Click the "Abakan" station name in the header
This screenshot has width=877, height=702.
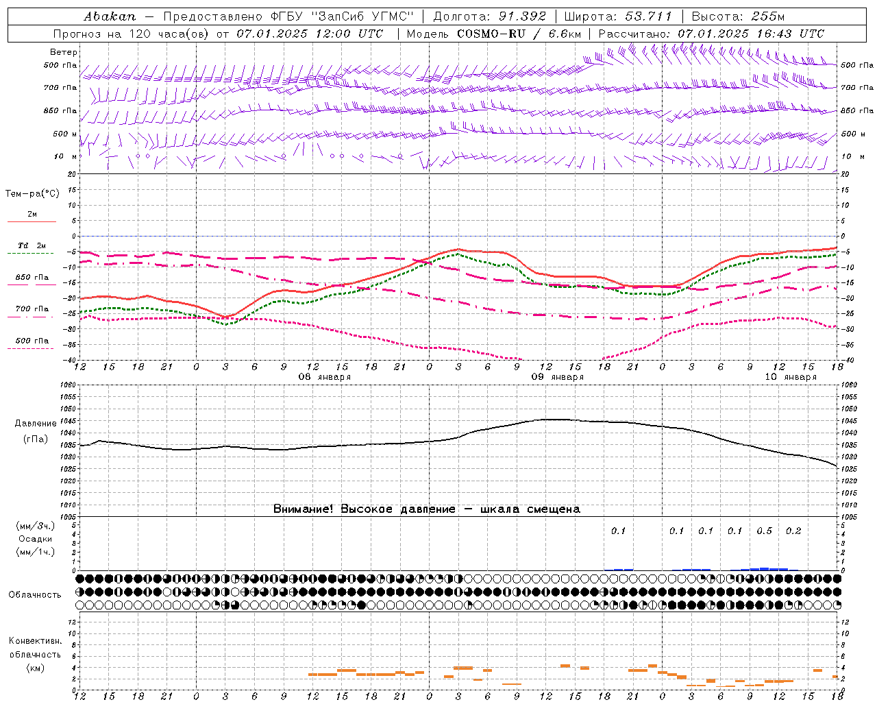[x=110, y=16]
